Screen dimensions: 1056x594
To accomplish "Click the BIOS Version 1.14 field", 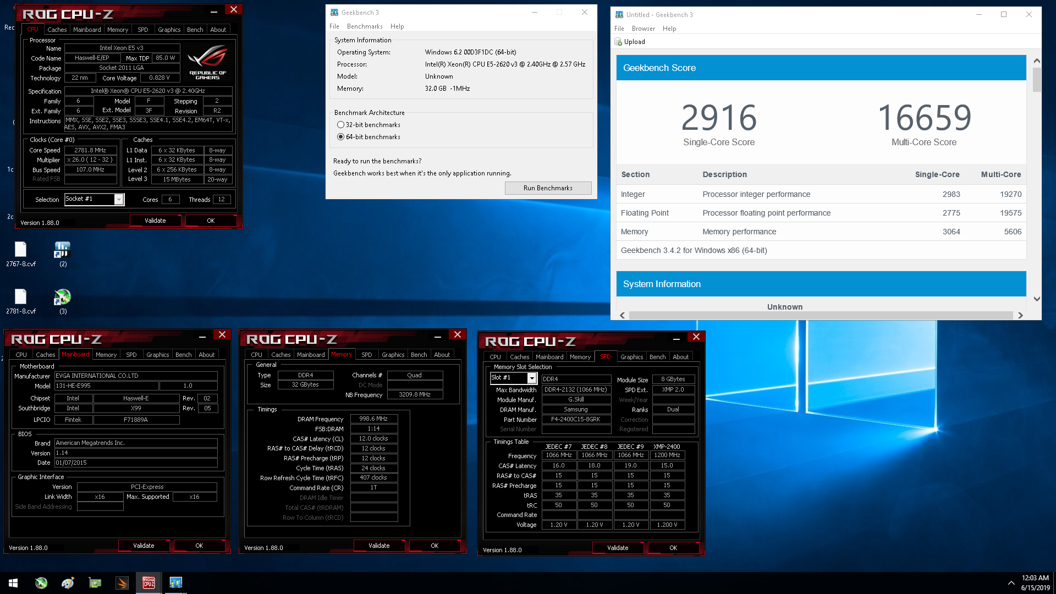I will pyautogui.click(x=136, y=453).
